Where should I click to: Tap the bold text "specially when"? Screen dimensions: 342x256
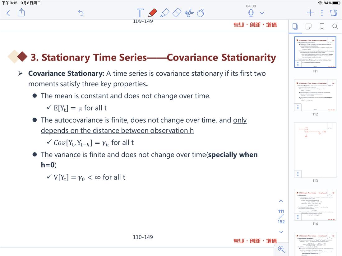coord(233,155)
